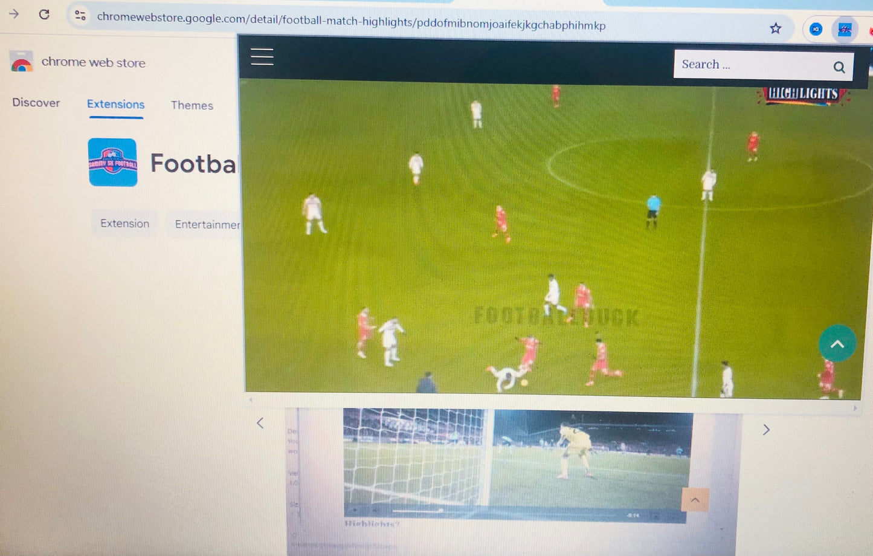
Task: Bookmark this page with the star icon
Action: tap(776, 28)
